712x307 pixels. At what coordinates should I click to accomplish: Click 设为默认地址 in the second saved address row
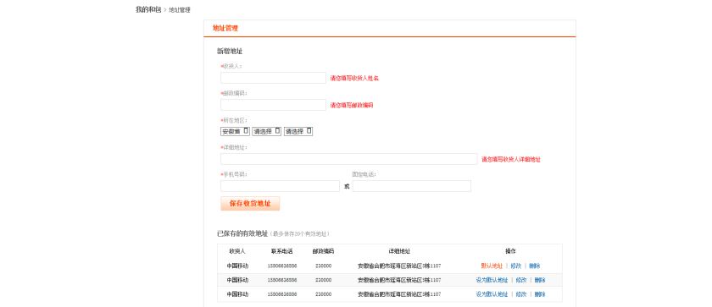[492, 280]
